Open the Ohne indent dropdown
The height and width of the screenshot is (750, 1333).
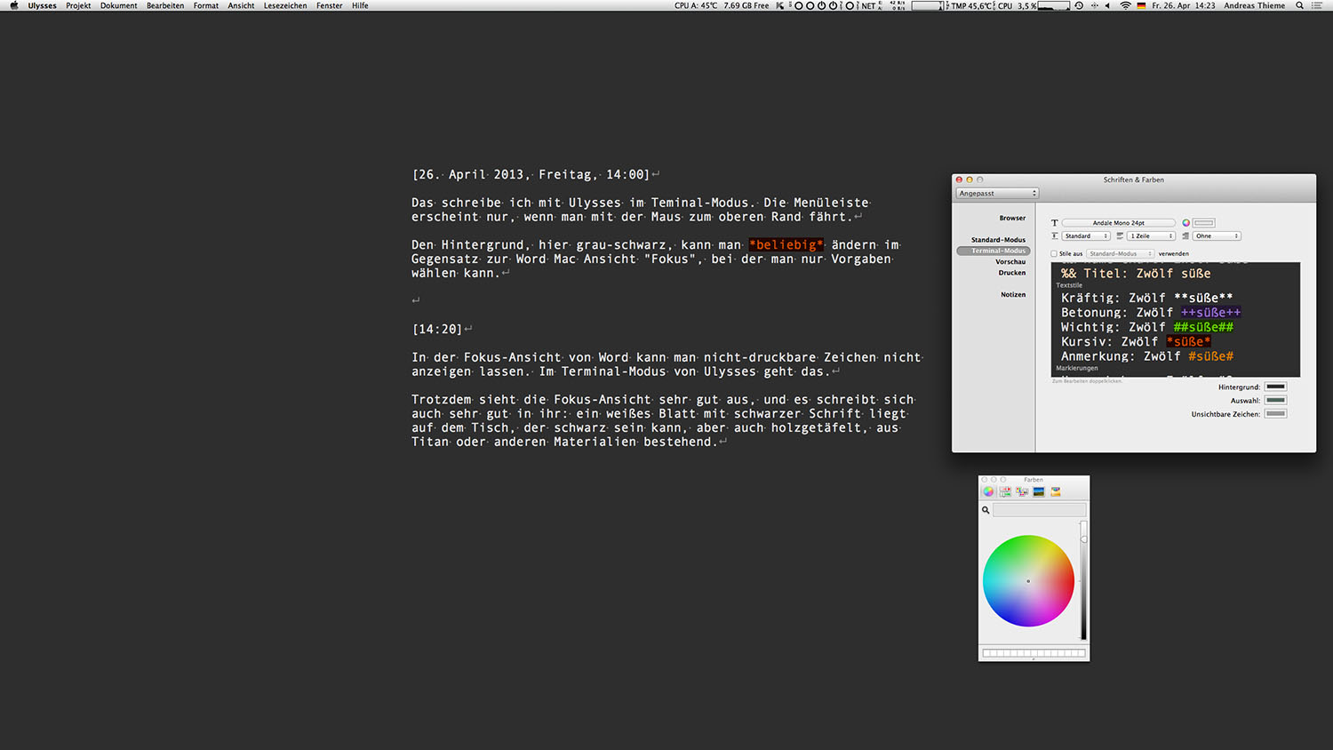point(1217,236)
